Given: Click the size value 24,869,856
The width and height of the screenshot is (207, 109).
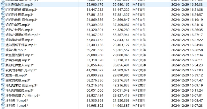Looking at the screenshot, I should [x=95, y=20].
